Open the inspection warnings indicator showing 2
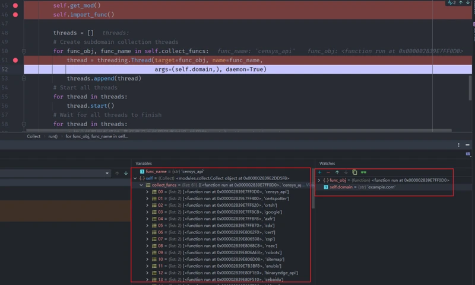 [x=452, y=2]
